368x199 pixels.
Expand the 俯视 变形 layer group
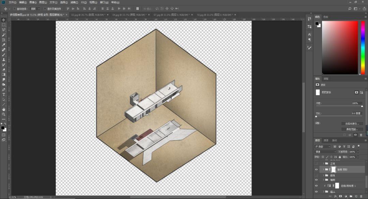point(323,169)
